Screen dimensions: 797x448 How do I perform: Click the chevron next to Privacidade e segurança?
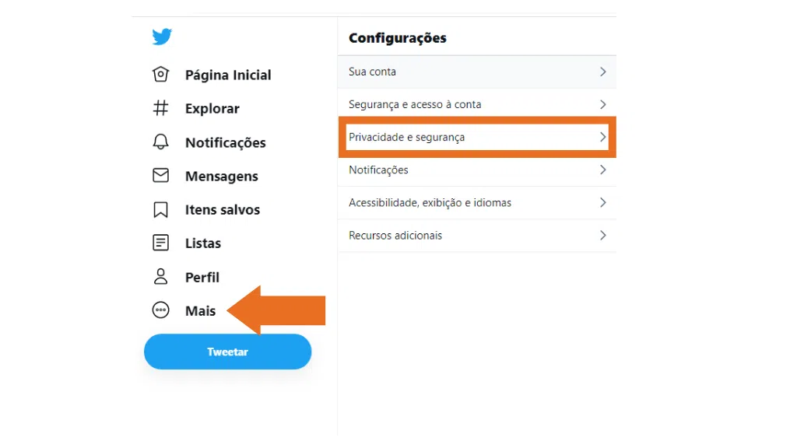click(x=602, y=137)
